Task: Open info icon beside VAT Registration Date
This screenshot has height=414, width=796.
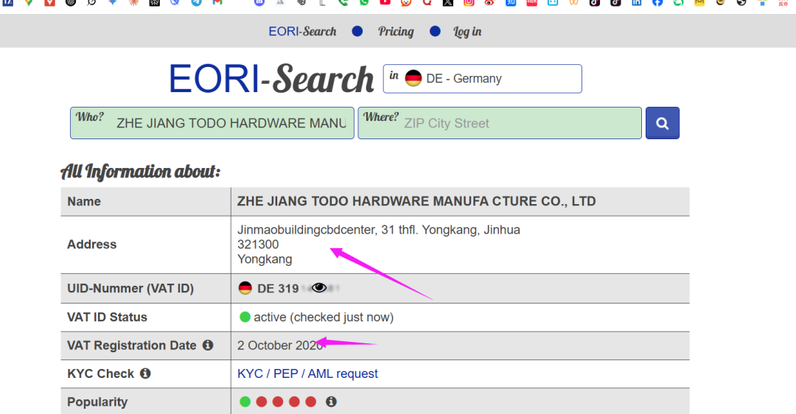Action: (208, 345)
